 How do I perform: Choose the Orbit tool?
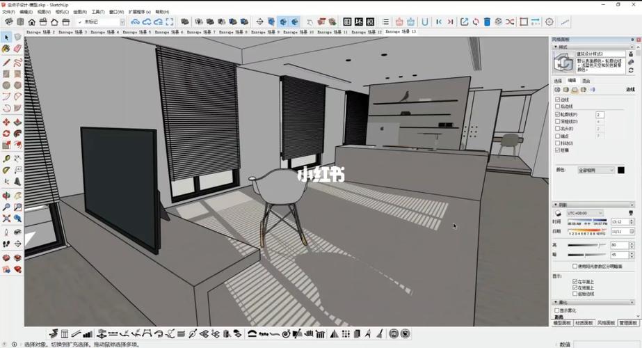tap(6, 196)
